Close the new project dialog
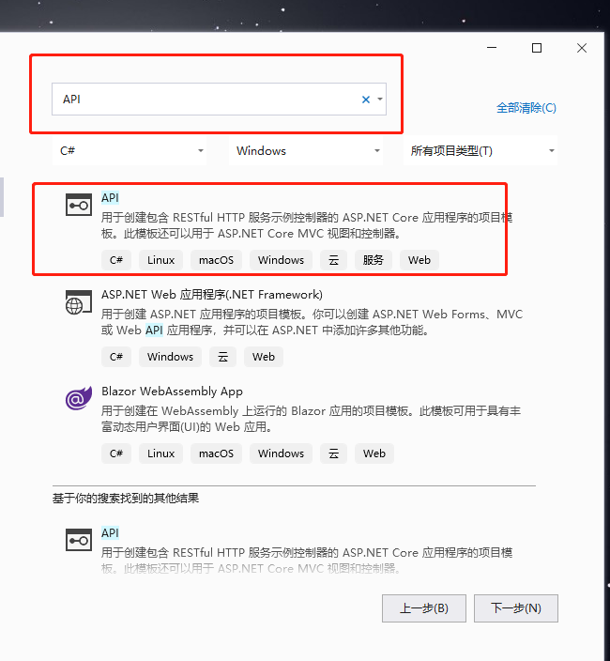 tap(582, 48)
